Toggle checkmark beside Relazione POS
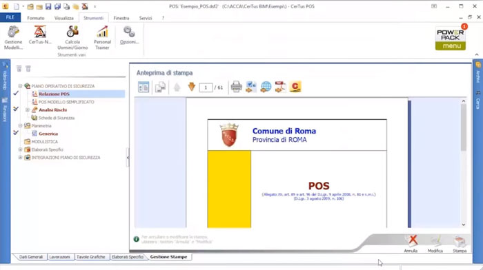The height and width of the screenshot is (270, 483). point(16,93)
